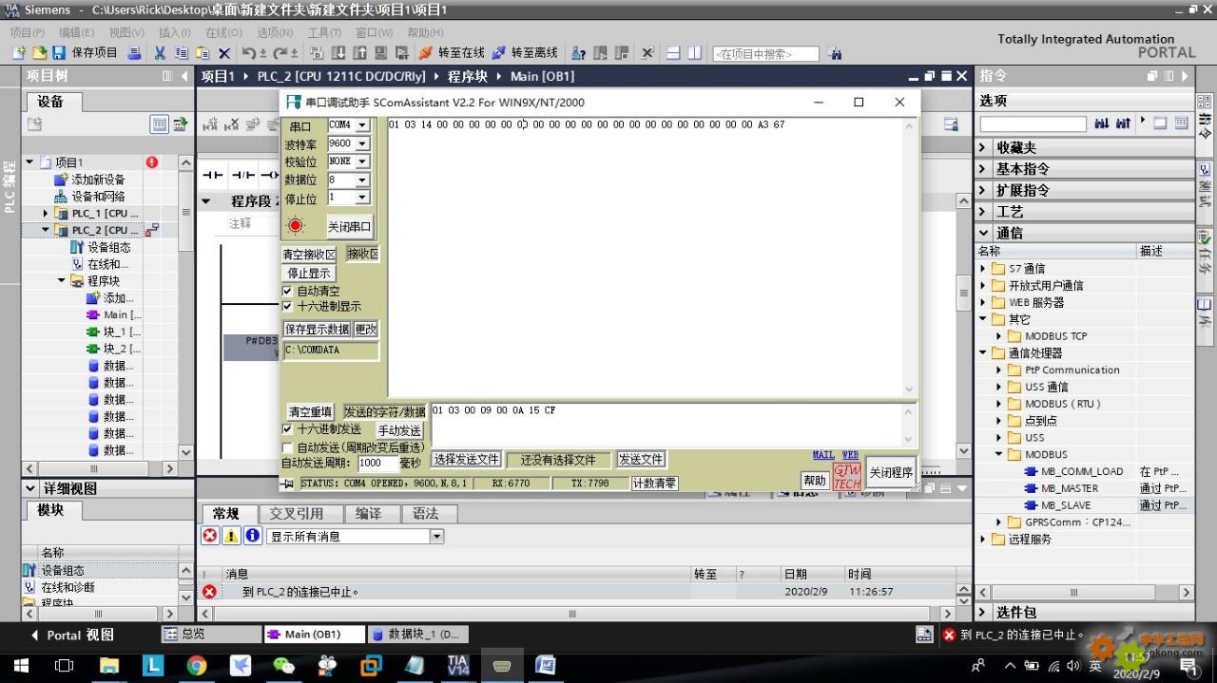This screenshot has height=683, width=1217.
Task: Open File Explorer from the taskbar
Action: point(109,665)
